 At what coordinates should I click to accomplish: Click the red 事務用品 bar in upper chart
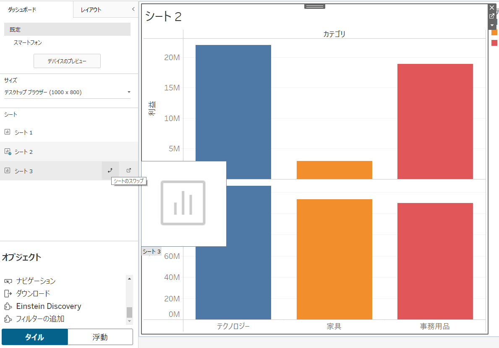click(435, 121)
